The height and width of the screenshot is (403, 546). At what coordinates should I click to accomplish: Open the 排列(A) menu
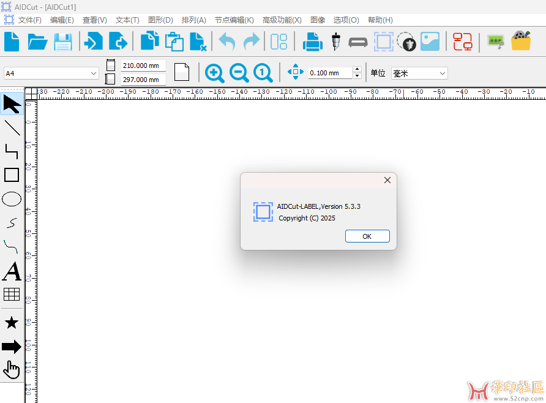pyautogui.click(x=194, y=20)
